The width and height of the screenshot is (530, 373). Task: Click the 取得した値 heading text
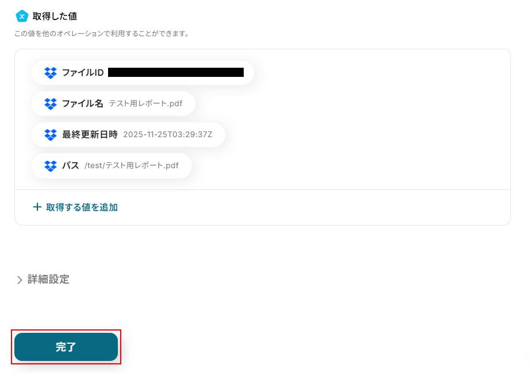tap(55, 16)
